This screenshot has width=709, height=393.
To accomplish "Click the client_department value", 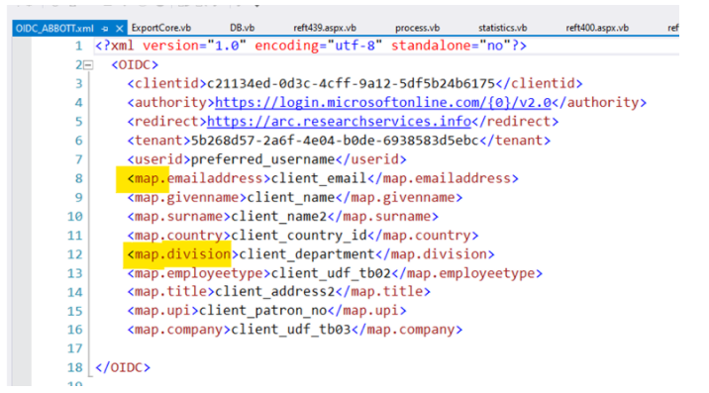I will tap(307, 254).
